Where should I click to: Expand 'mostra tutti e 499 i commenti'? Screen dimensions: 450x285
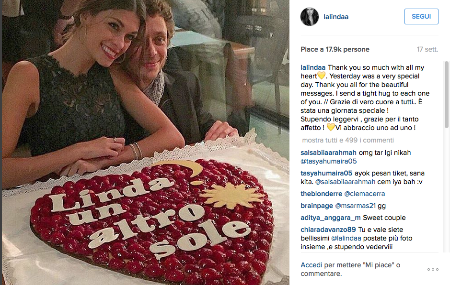pos(348,140)
